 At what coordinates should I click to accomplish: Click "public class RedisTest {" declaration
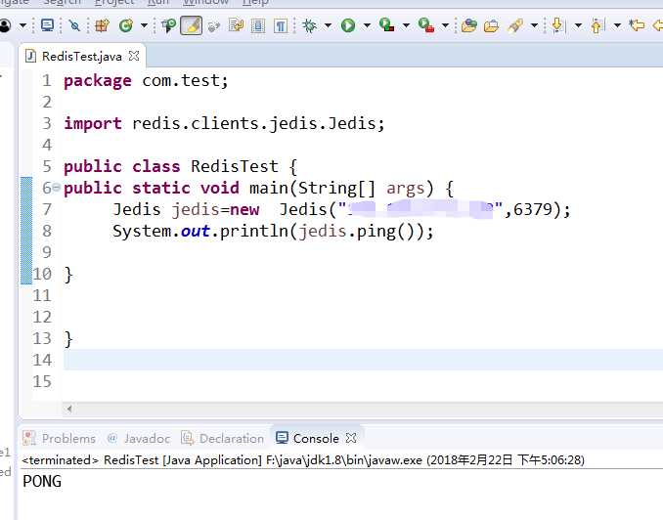(181, 166)
